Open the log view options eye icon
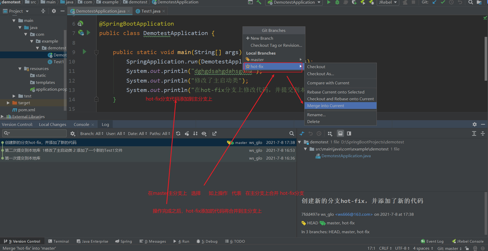This screenshot has width=488, height=251. [204, 133]
